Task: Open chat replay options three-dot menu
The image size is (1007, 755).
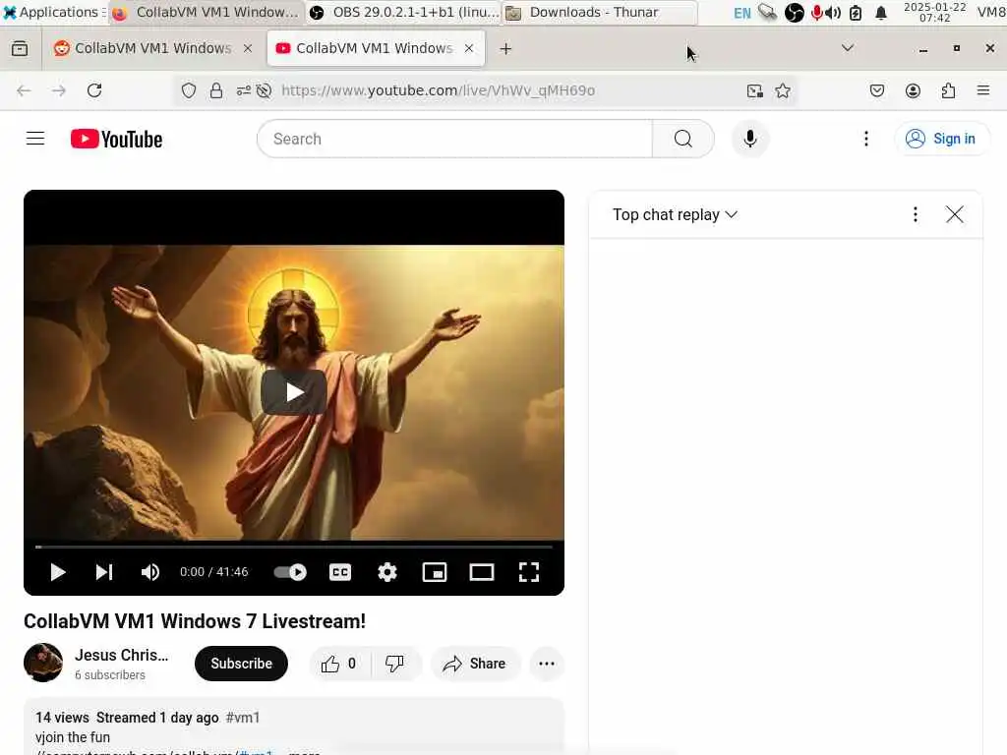Action: [916, 214]
